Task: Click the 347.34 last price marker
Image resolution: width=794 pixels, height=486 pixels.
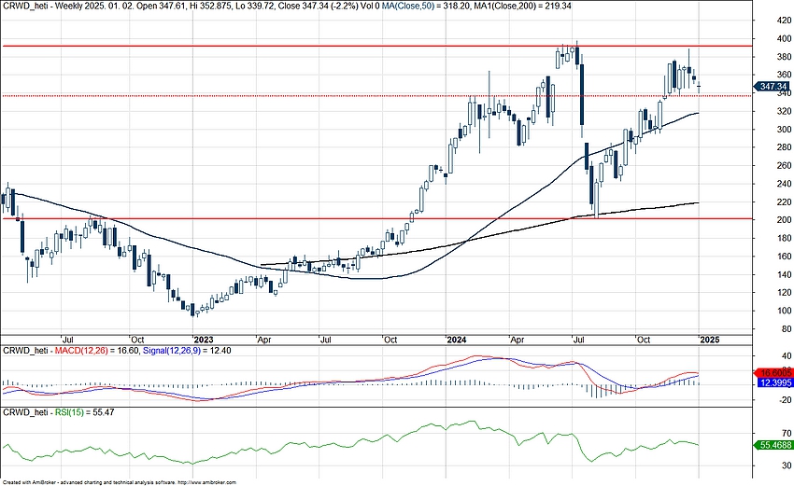Action: pyautogui.click(x=772, y=87)
